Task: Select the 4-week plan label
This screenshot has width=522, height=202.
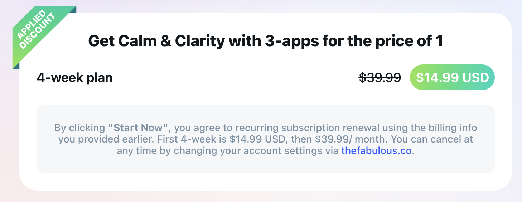Action: tap(75, 77)
